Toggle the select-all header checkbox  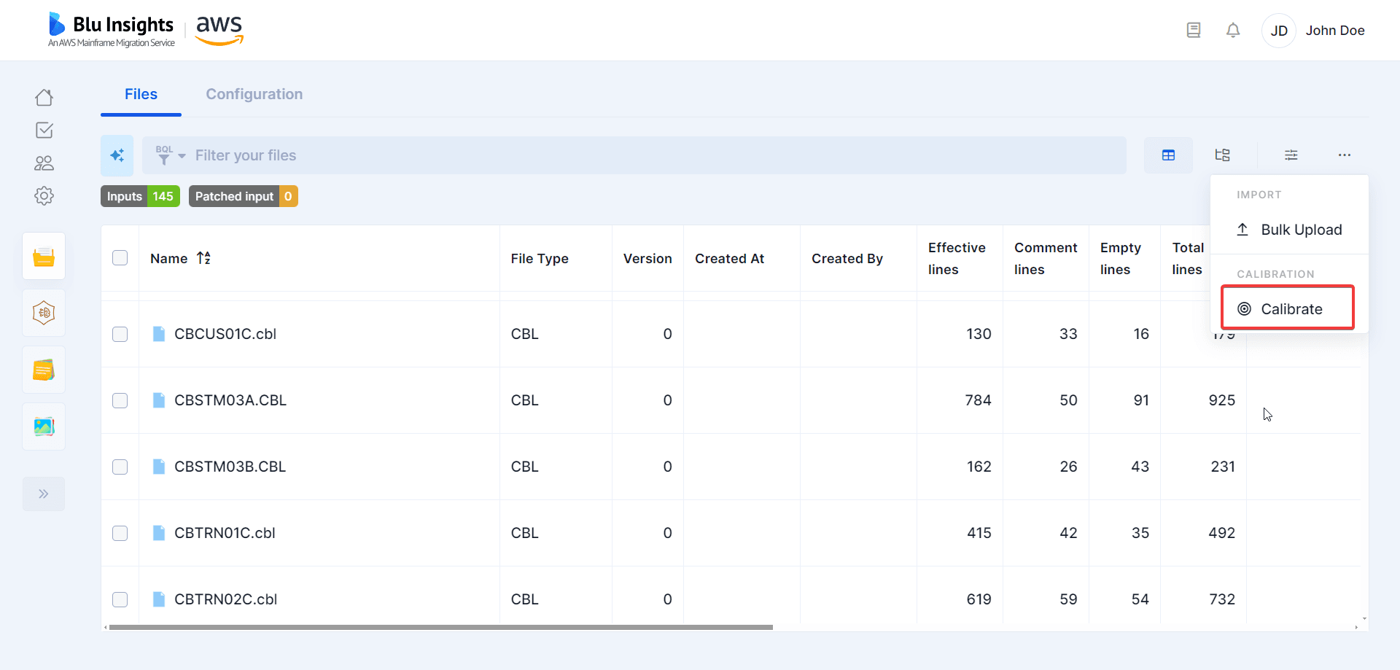(120, 258)
